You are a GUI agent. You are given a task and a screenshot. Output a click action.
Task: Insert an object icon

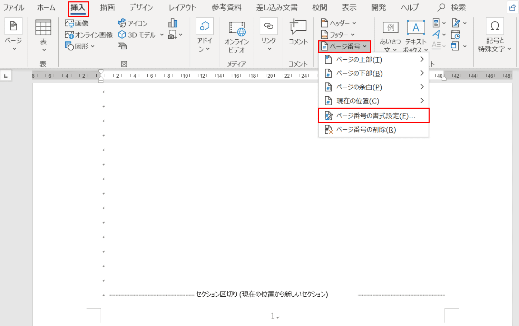(x=455, y=46)
